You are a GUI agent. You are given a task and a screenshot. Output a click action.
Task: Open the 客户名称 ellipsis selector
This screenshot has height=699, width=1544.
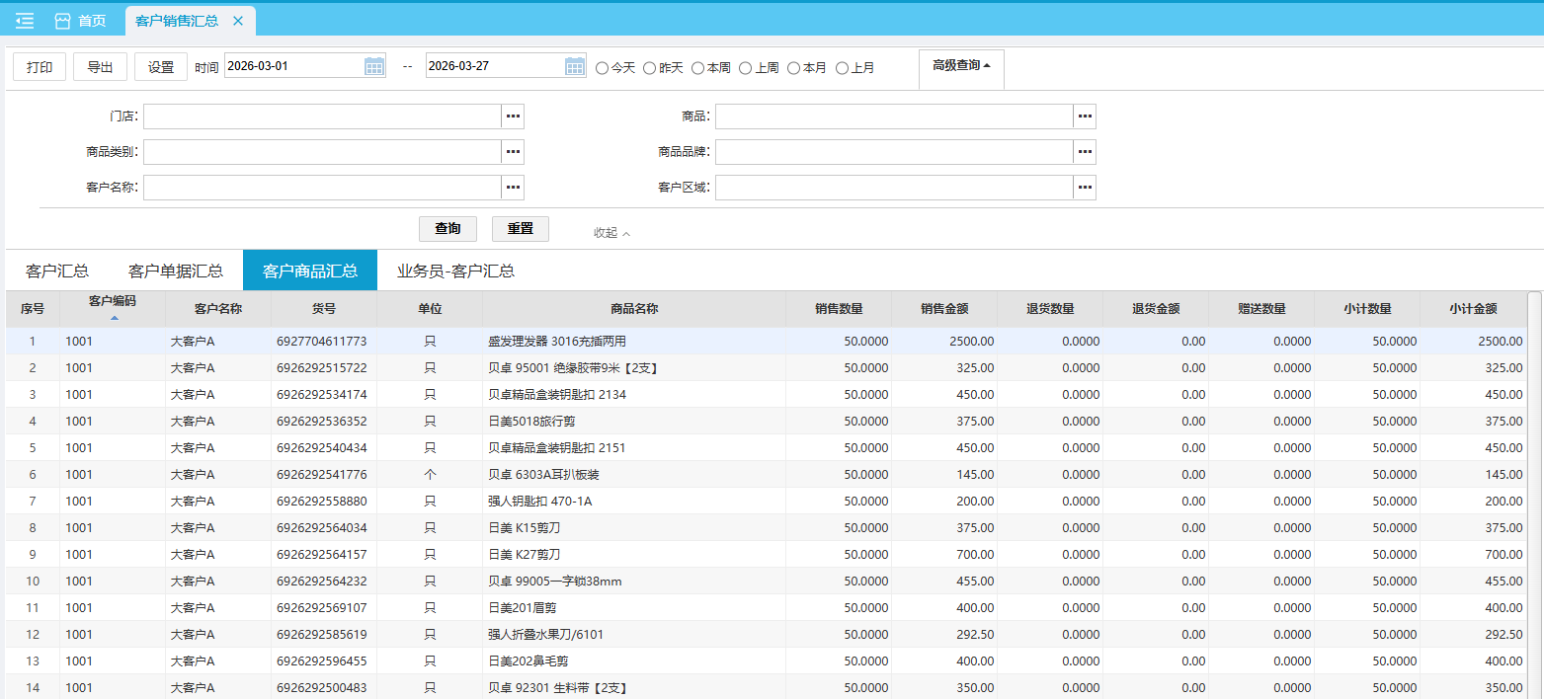(513, 188)
